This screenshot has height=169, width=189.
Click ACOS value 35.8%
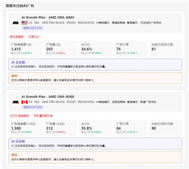tap(87, 128)
